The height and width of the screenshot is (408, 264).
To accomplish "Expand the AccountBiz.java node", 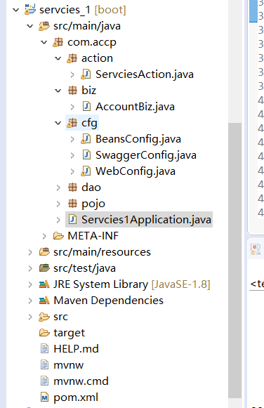I will coord(72,107).
